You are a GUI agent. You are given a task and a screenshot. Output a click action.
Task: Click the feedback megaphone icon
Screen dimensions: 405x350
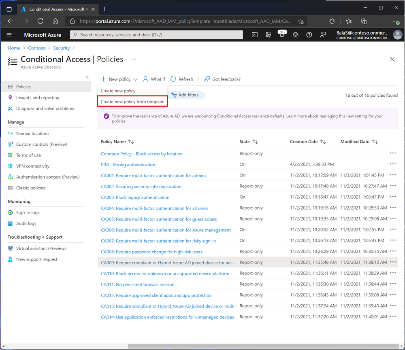tap(323, 35)
